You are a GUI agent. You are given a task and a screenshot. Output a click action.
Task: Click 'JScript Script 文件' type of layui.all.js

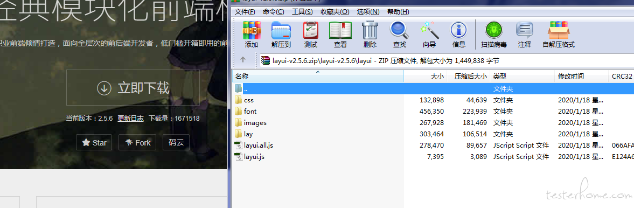pyautogui.click(x=521, y=145)
